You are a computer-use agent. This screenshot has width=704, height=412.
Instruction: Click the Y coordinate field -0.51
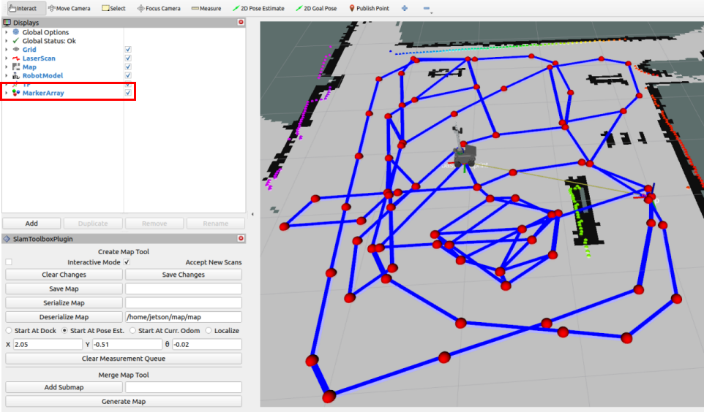(127, 344)
